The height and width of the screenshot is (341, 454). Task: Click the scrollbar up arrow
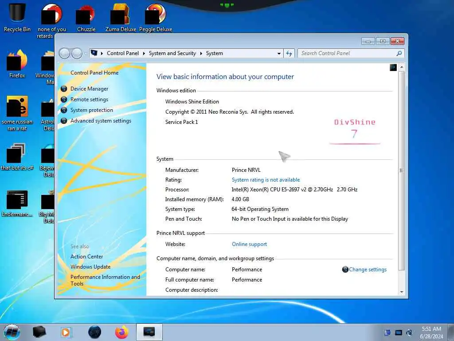[402, 67]
